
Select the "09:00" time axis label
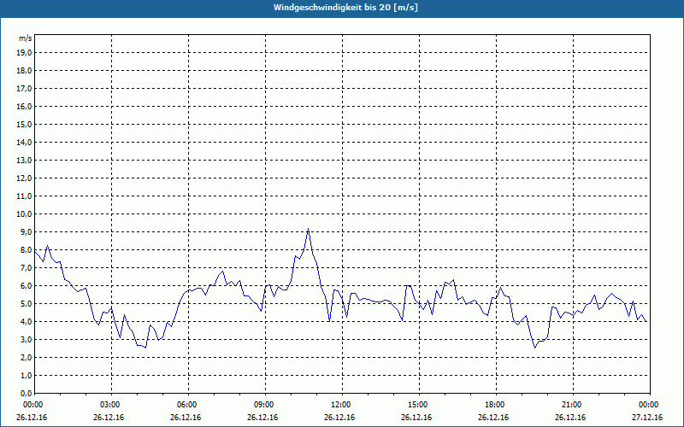coord(265,405)
